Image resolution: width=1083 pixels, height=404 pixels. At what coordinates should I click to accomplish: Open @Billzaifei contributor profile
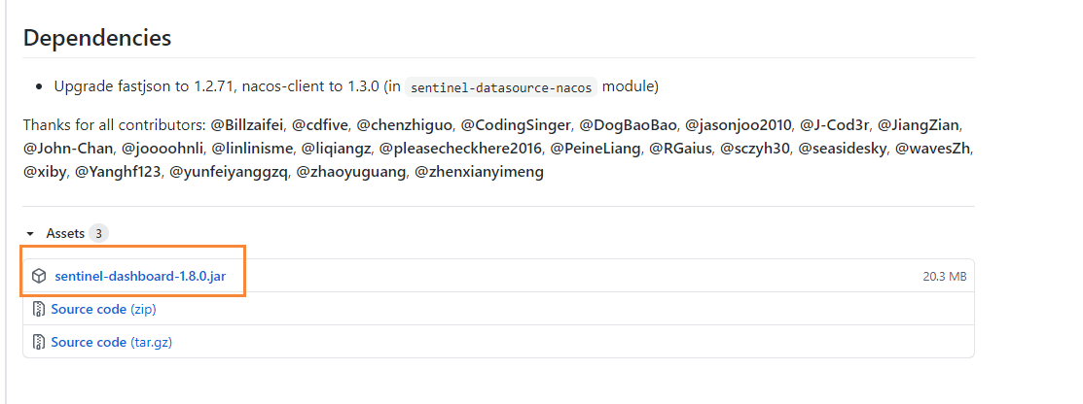point(247,125)
